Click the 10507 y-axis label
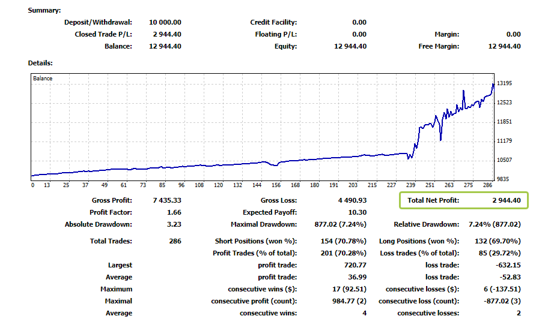Viewport: 548px width, 319px height. click(504, 160)
